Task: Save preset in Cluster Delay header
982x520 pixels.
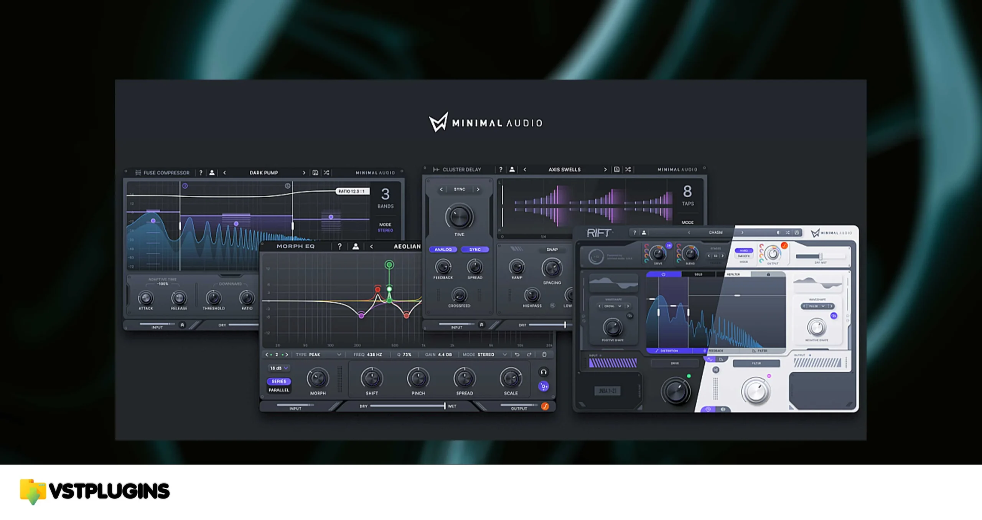Action: (x=616, y=169)
